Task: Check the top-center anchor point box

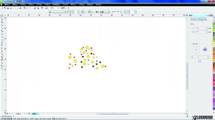Action: [196, 47]
